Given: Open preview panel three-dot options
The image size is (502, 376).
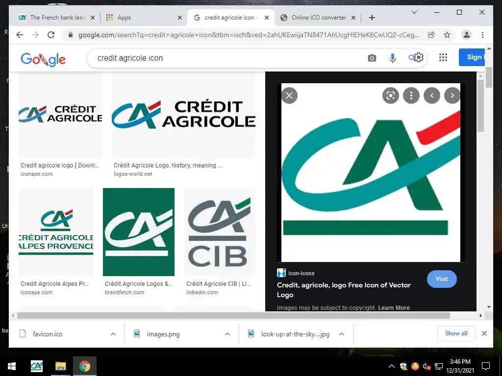Looking at the screenshot, I should pyautogui.click(x=411, y=95).
